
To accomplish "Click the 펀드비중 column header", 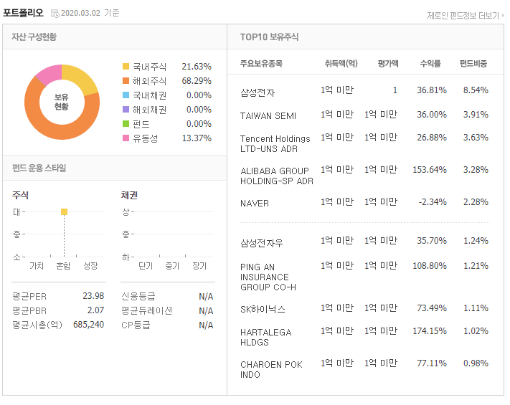I will point(473,63).
